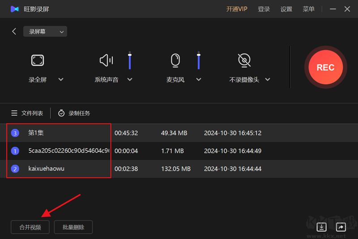358x239 pixels.
Task: Toggle selection badge for 5caa205c file
Action: [x=15, y=151]
